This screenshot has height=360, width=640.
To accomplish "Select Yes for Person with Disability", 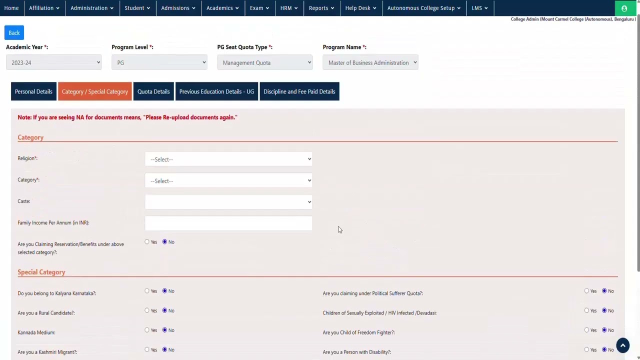I will pos(586,349).
